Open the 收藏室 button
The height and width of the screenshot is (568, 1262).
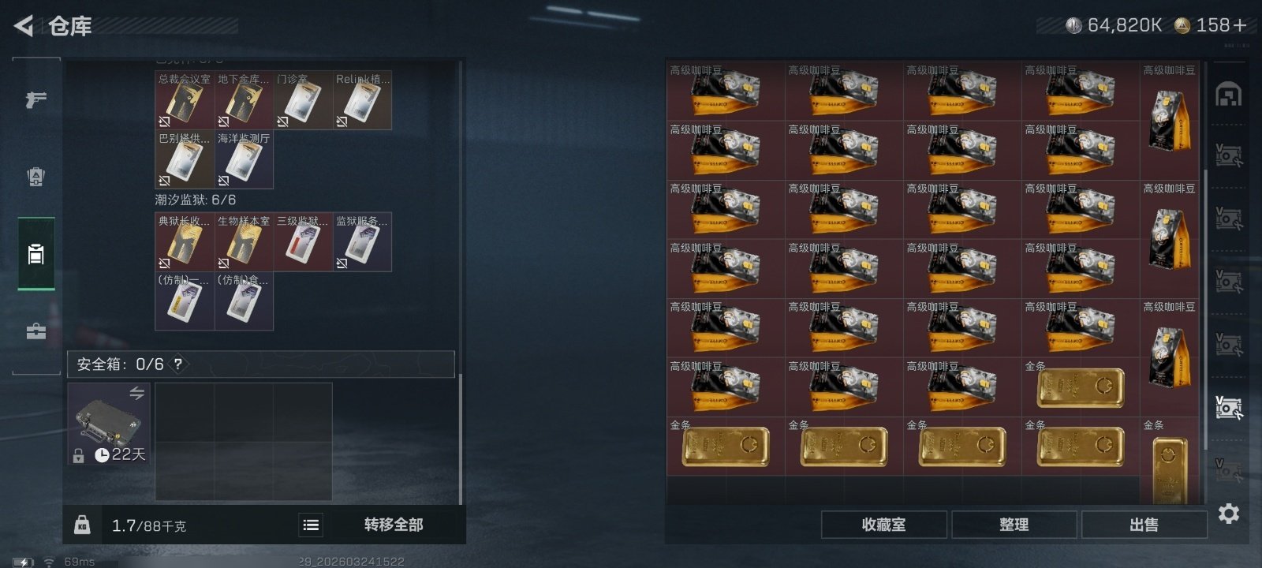884,525
